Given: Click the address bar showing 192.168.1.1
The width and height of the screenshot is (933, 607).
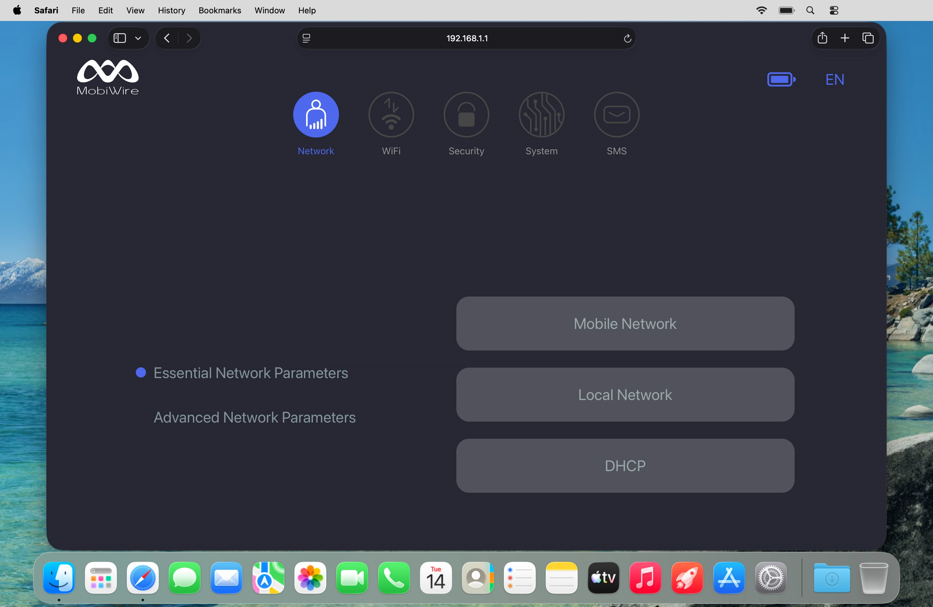Looking at the screenshot, I should [466, 38].
